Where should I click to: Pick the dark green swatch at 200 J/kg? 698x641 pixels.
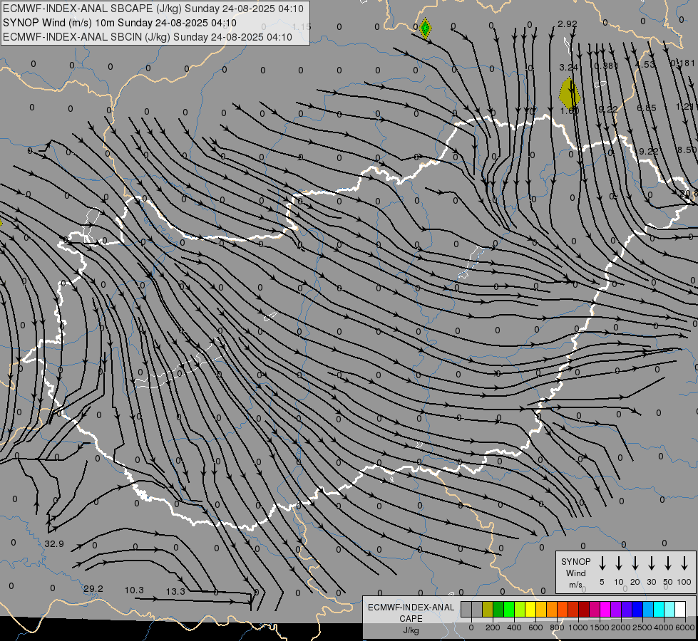498,609
